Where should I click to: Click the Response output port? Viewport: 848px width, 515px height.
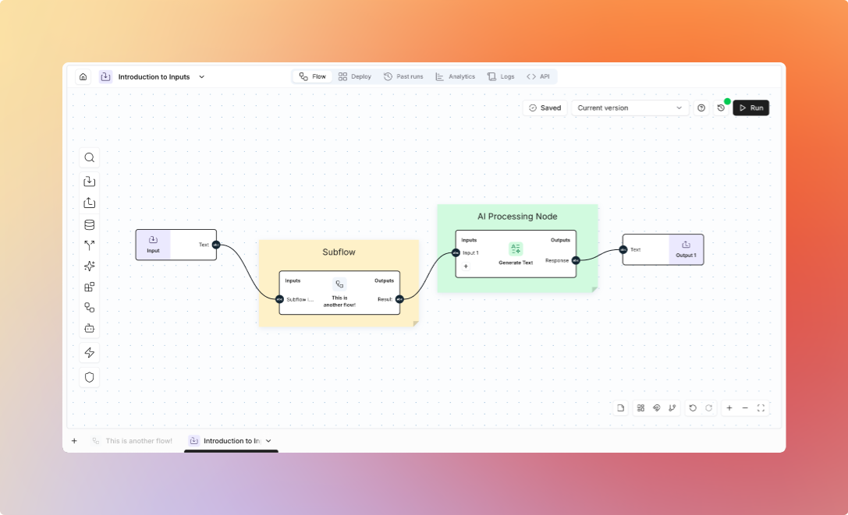576,260
